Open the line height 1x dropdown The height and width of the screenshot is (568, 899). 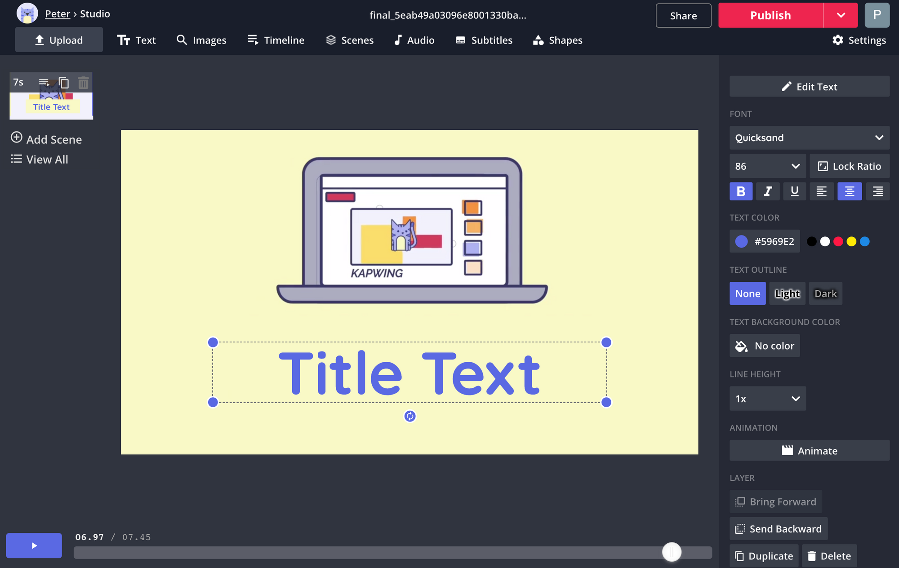(767, 399)
